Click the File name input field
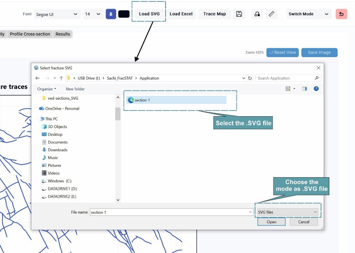The image size is (355, 253). (171, 212)
